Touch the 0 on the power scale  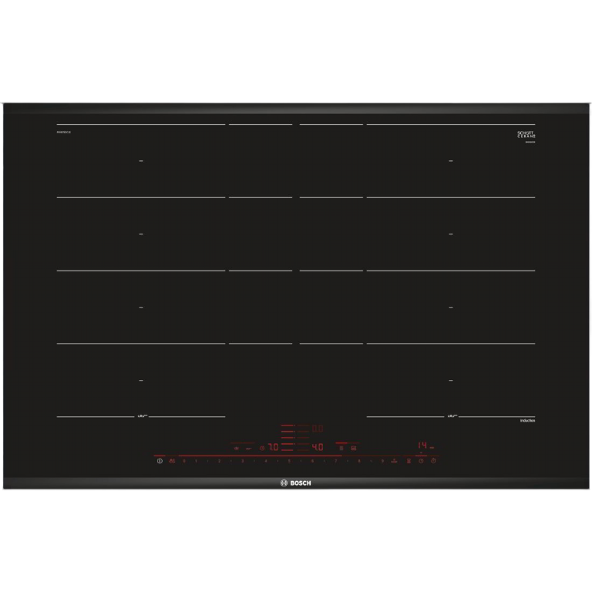[185, 461]
